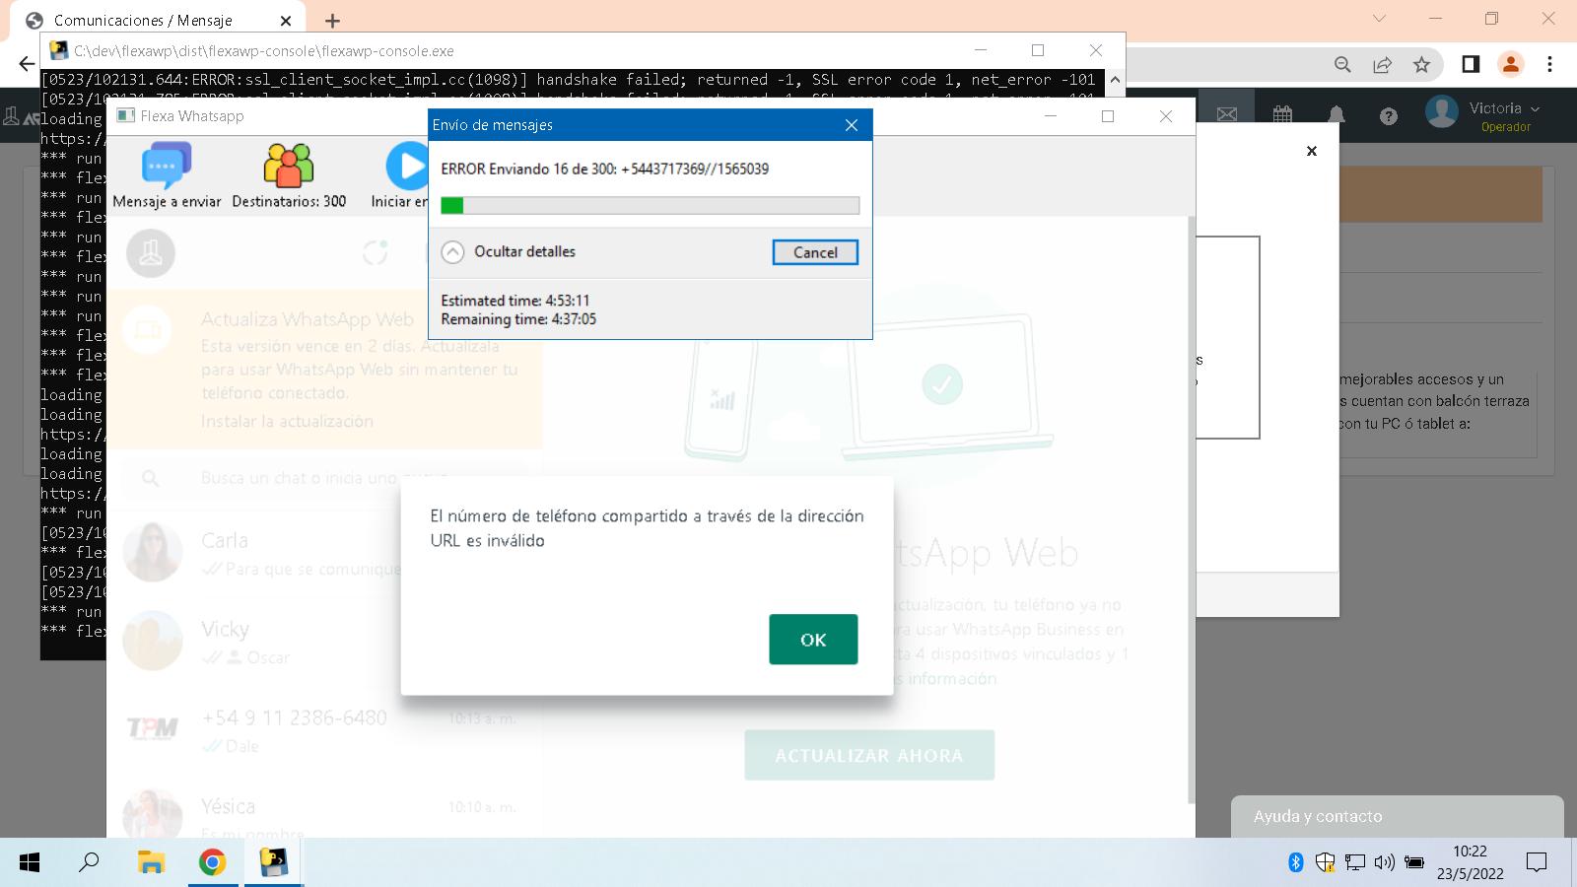The width and height of the screenshot is (1577, 887).
Task: Click the Chrome profile avatar
Action: pos(1510,64)
